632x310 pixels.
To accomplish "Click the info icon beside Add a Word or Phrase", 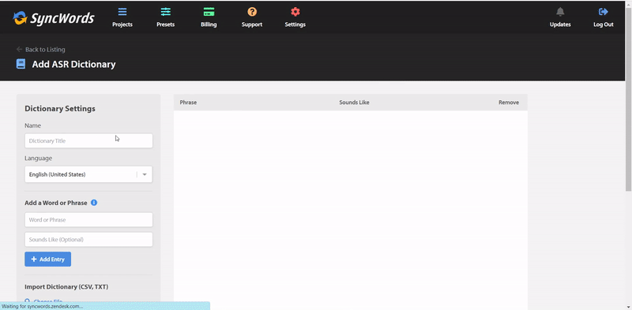I will click(x=94, y=203).
